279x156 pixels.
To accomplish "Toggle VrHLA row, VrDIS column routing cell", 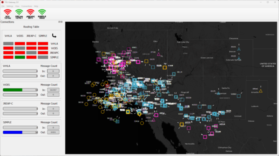I will (20, 44).
